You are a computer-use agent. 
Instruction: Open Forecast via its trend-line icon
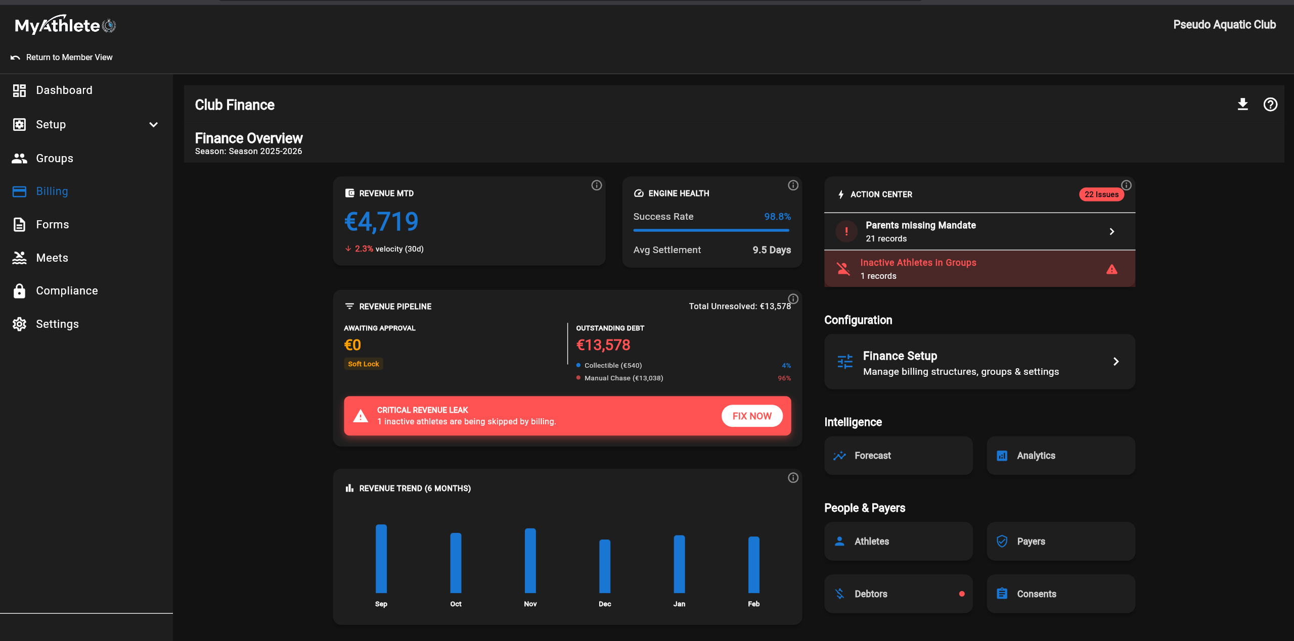click(839, 455)
